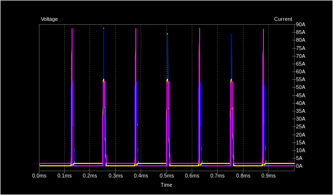Viewport: 333px width, 195px height.
Task: Select the 0.6ms time tick label
Action: coord(192,176)
